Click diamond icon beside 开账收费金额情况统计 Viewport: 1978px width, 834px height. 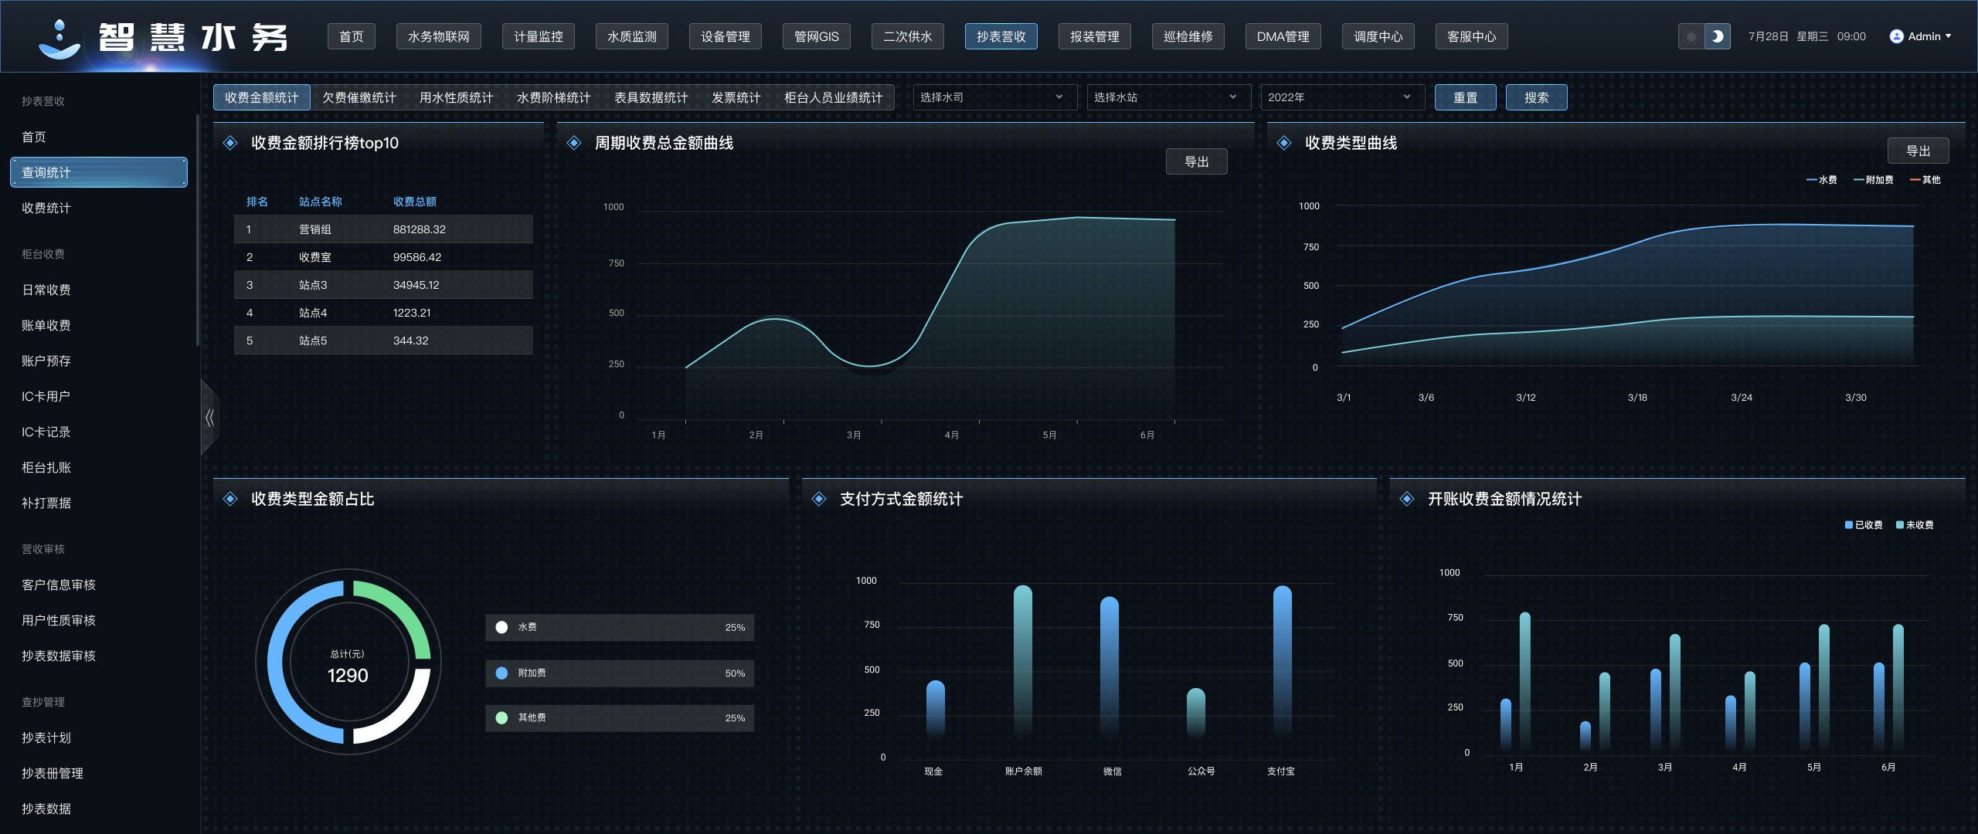click(x=1407, y=499)
